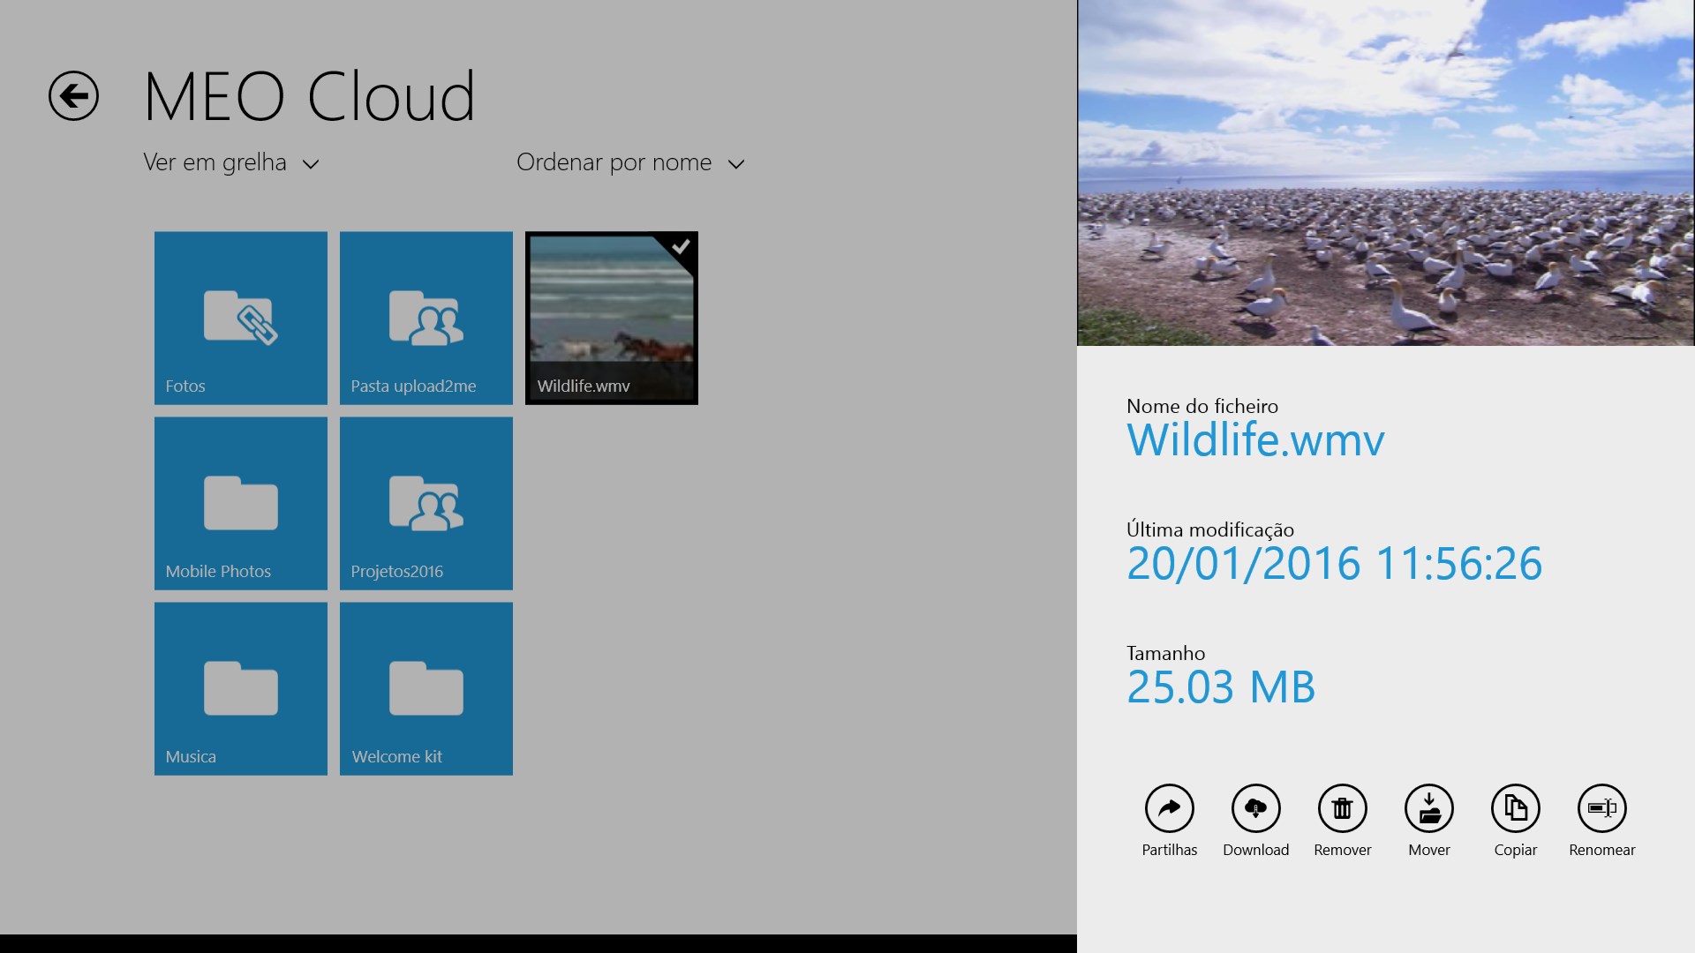Click the back arrow button

73,95
